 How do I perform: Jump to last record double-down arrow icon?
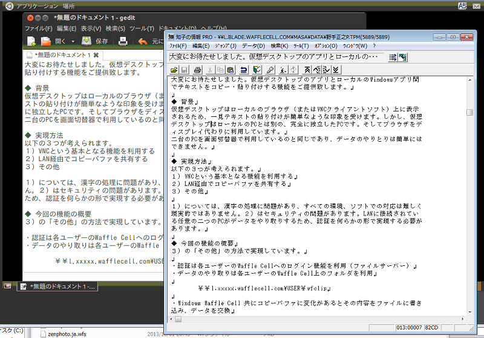[x=336, y=70]
